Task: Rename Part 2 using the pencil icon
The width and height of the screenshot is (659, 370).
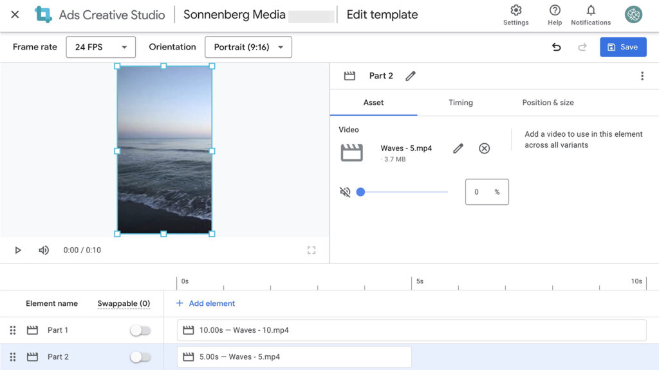Action: tap(411, 76)
